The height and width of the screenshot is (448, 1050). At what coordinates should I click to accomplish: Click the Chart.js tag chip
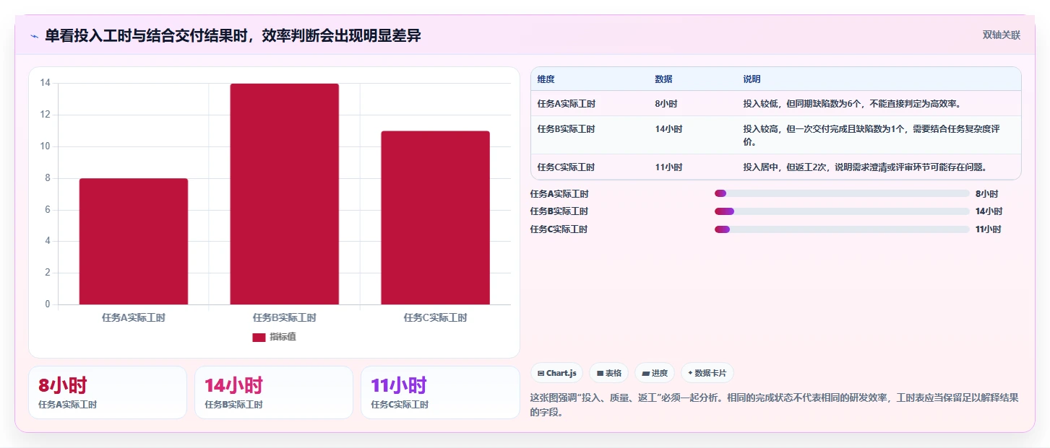tap(557, 373)
